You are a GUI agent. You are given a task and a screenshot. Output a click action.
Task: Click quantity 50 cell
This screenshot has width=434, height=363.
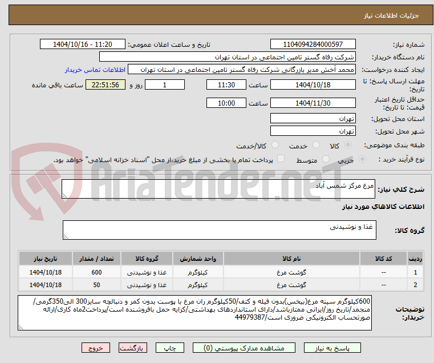click(96, 285)
